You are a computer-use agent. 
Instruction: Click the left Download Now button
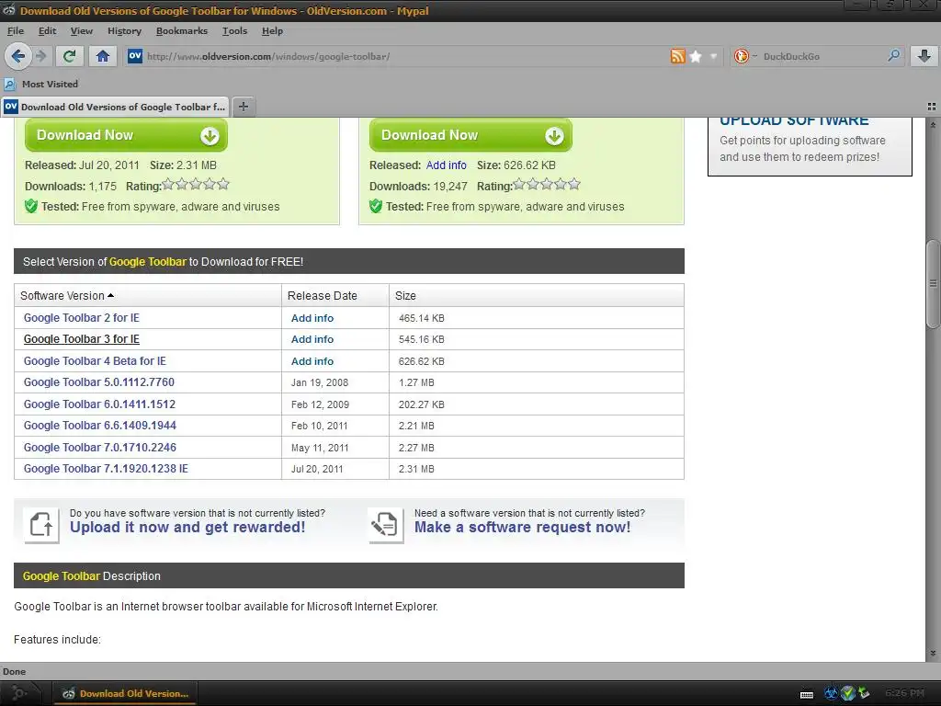coord(126,135)
